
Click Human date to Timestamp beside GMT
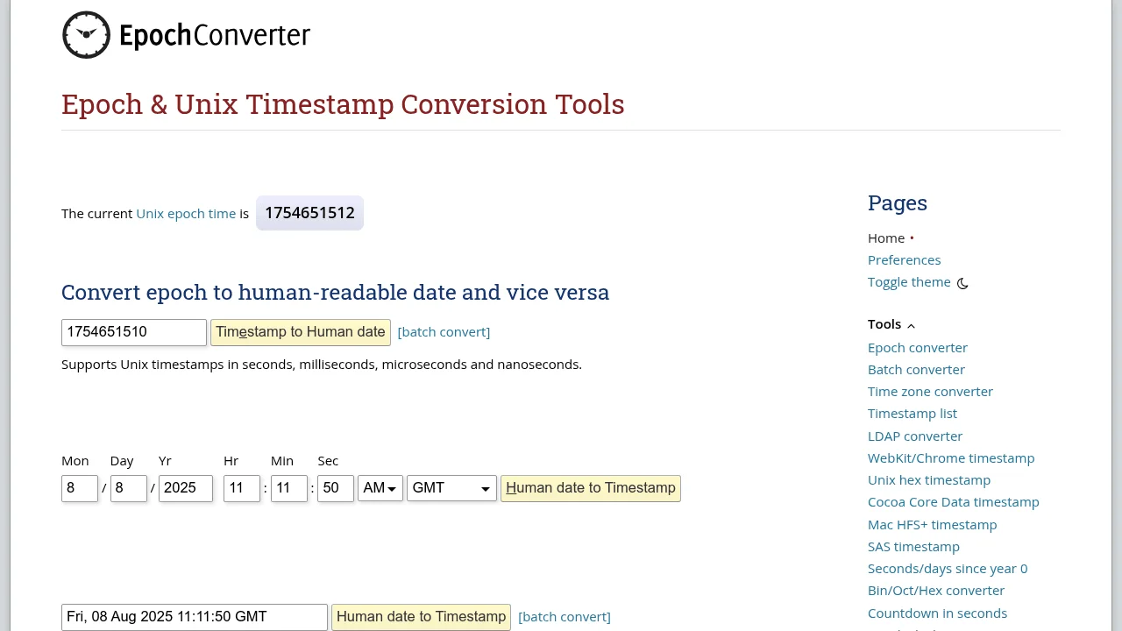590,488
